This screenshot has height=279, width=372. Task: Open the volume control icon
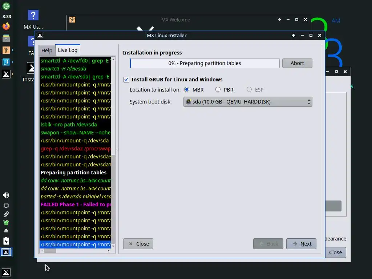tap(6, 195)
